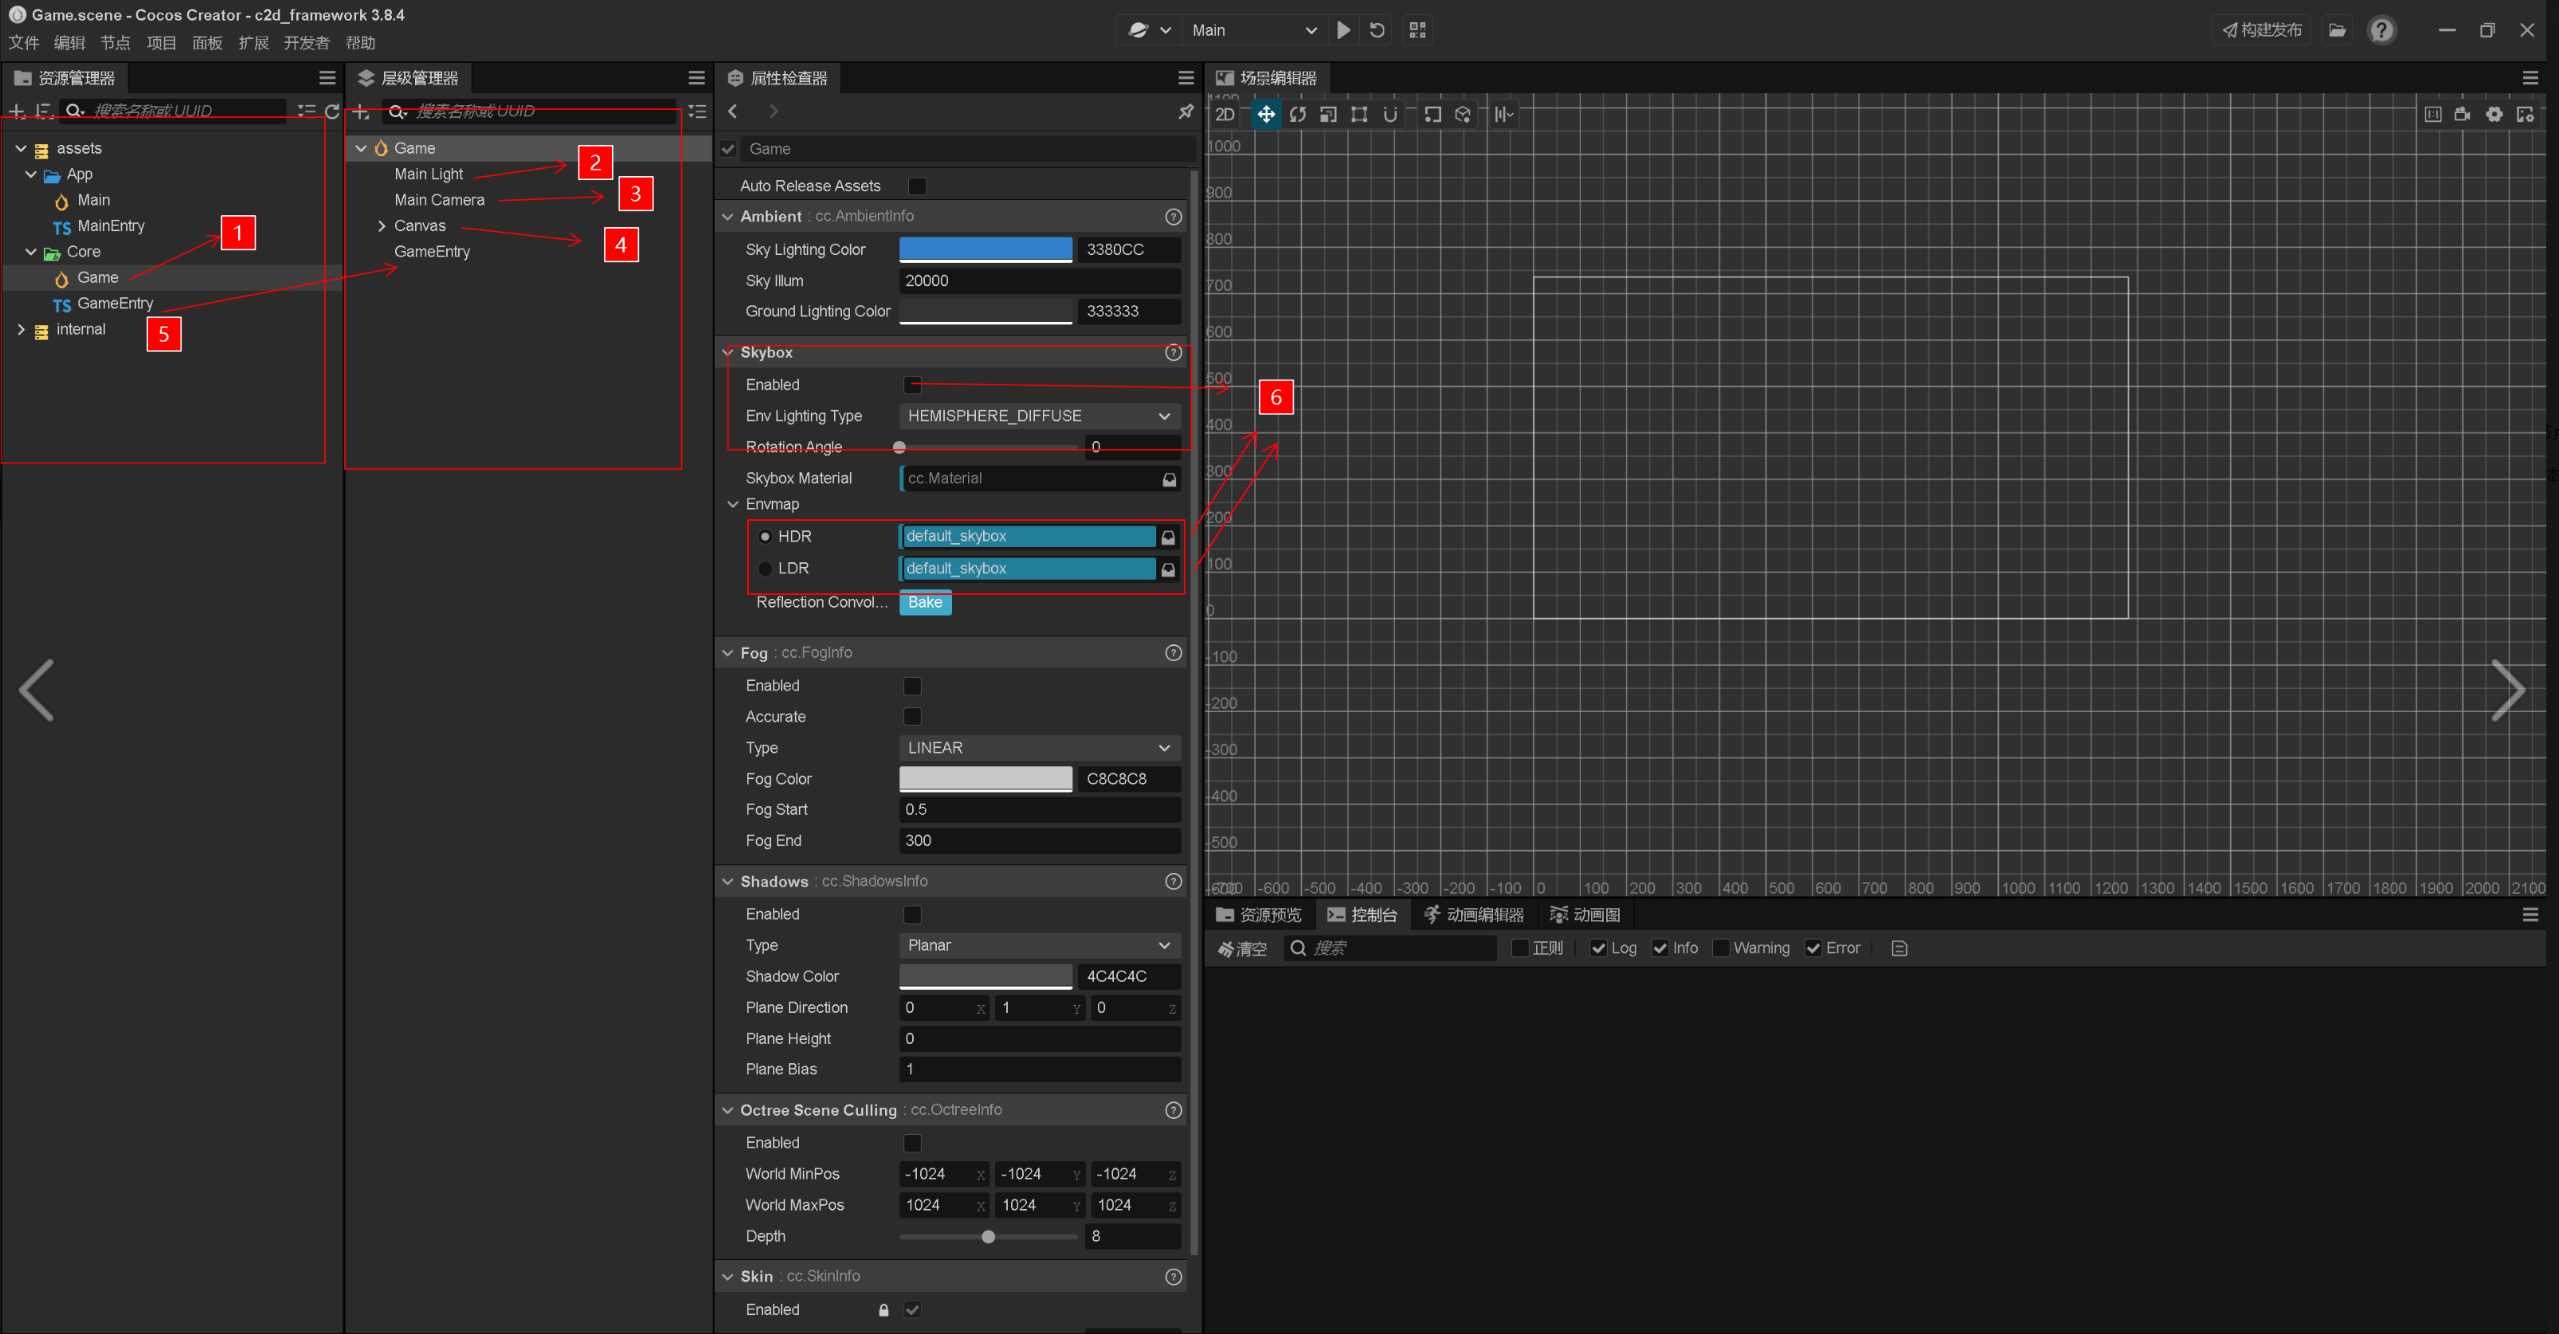Click the Octree Depth slider handle
The image size is (2559, 1334).
coord(987,1237)
